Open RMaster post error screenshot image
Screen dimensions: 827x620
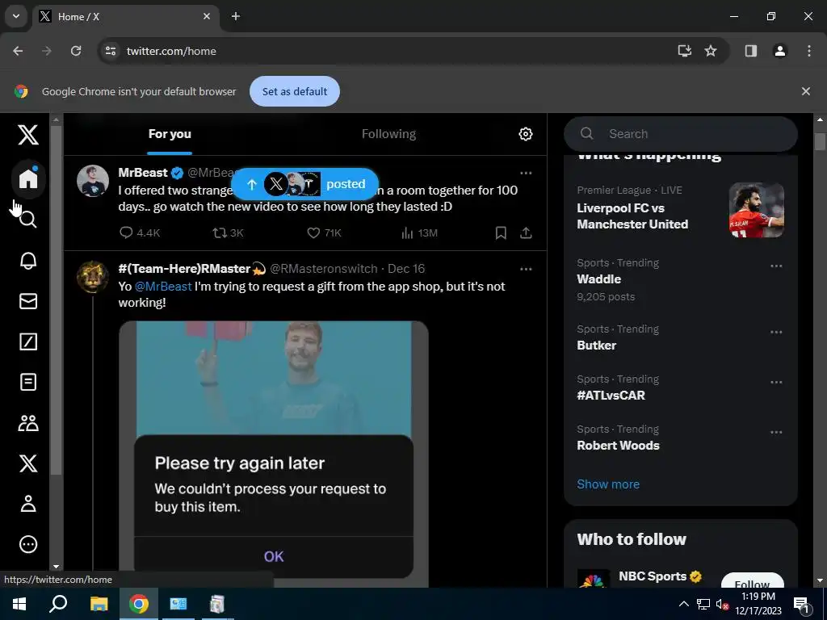pyautogui.click(x=273, y=454)
